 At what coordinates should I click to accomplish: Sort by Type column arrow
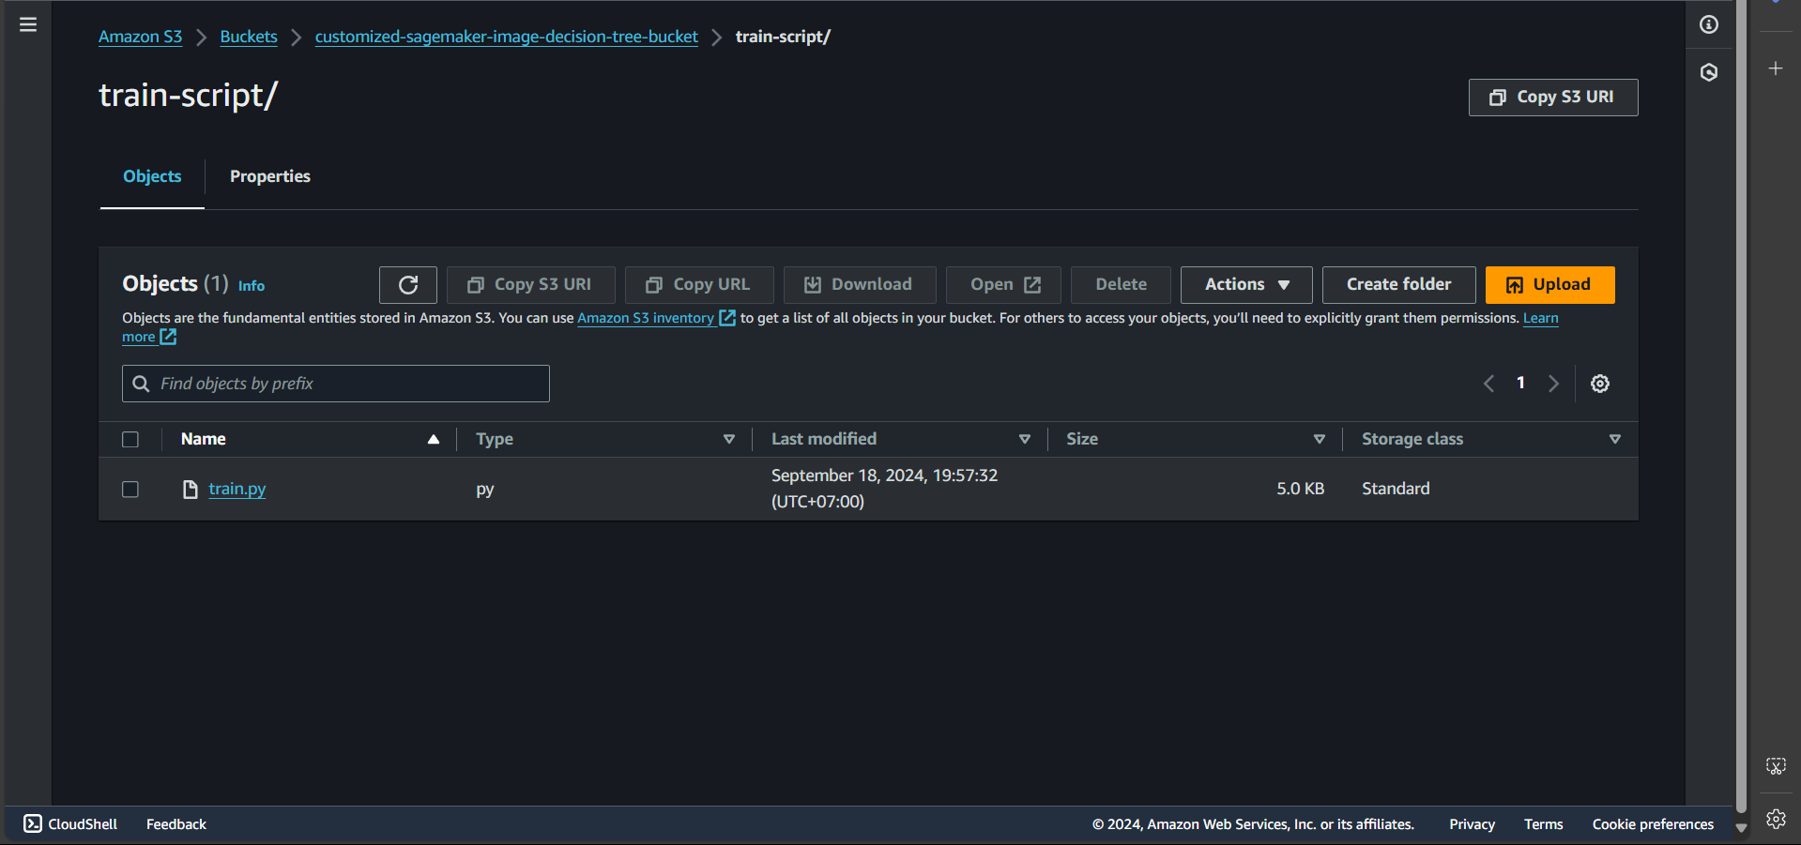coord(728,439)
